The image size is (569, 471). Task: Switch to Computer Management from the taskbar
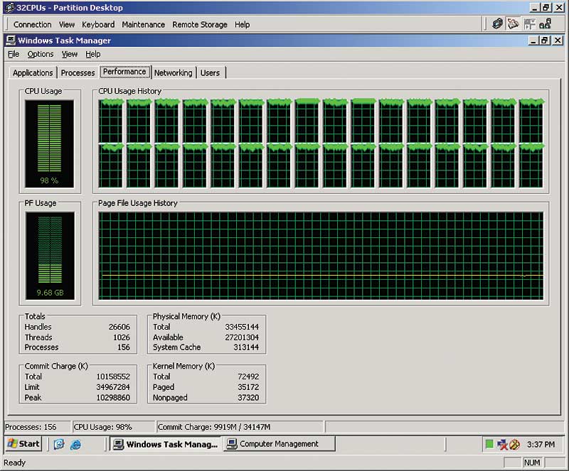279,444
